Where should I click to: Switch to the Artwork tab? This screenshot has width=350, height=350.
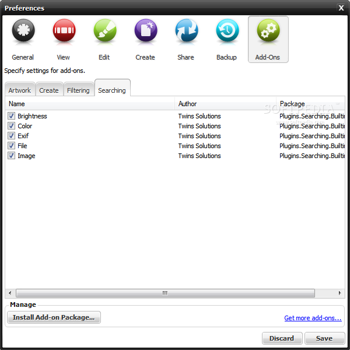(20, 90)
